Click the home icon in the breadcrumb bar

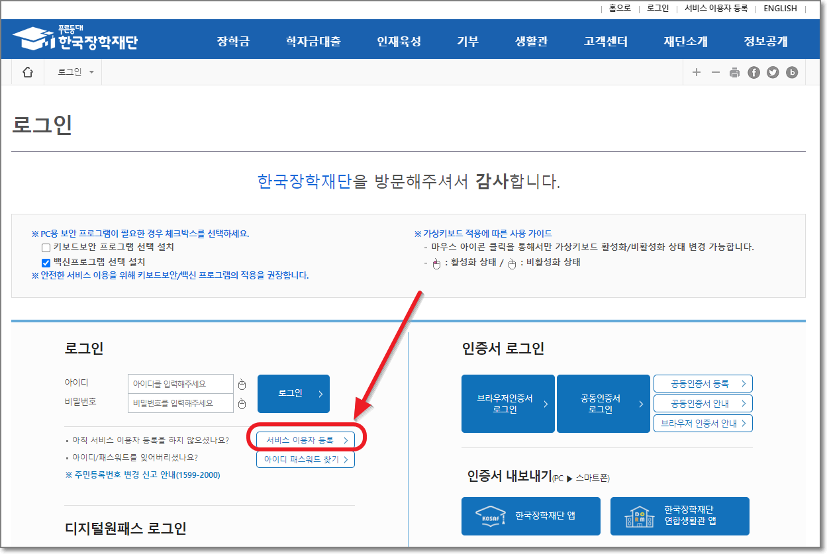coord(28,72)
